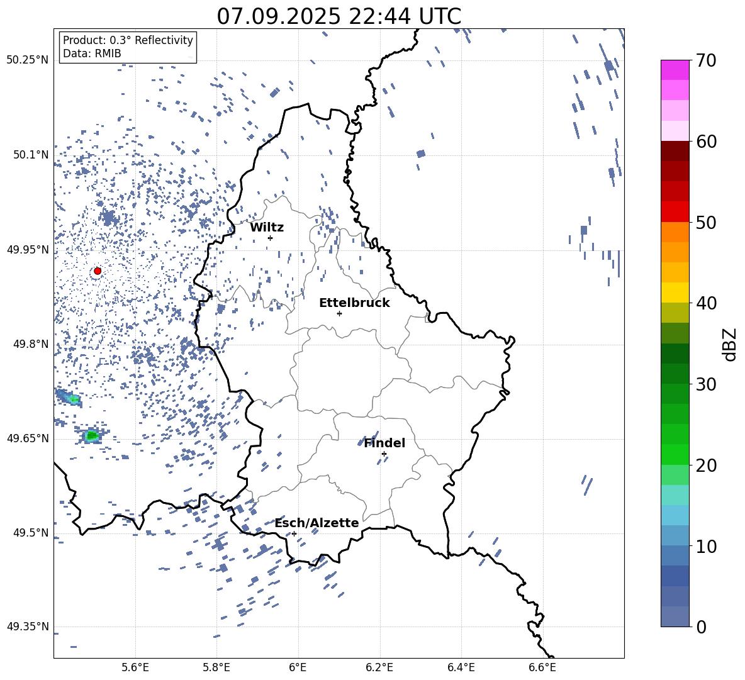
Task: Click the 6.4°E longitude label
Action: [461, 668]
